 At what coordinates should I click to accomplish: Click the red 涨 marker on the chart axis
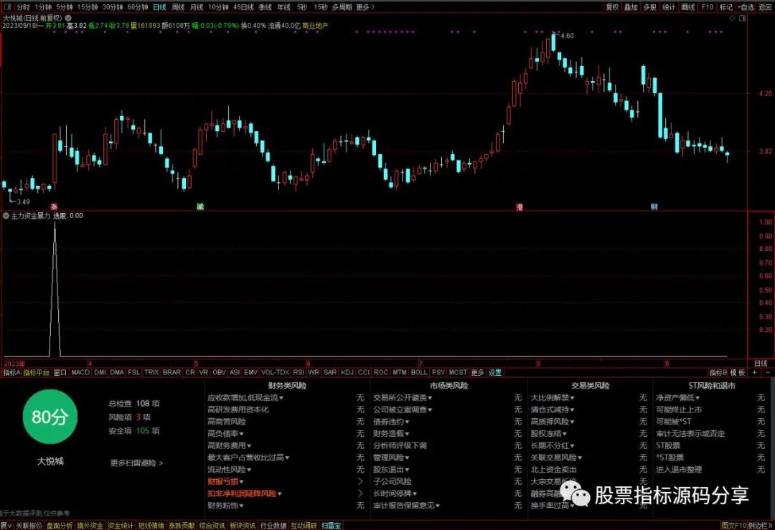click(x=54, y=207)
